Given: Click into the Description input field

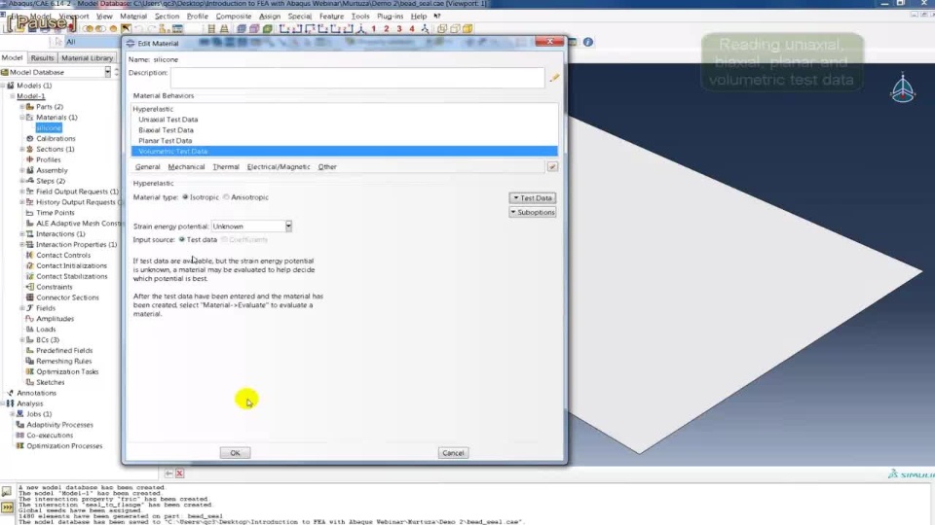Looking at the screenshot, I should (357, 78).
